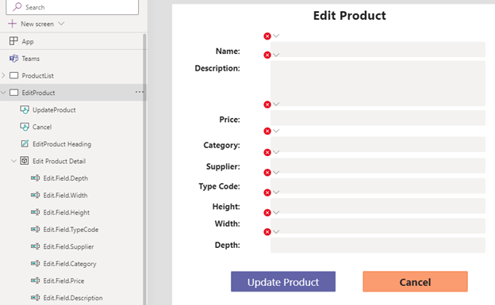The height and width of the screenshot is (305, 495).
Task: Open the EditProduct screen ellipsis menu
Action: click(140, 92)
